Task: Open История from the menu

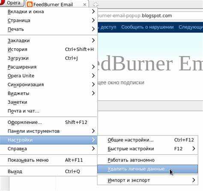Action: coord(48,49)
